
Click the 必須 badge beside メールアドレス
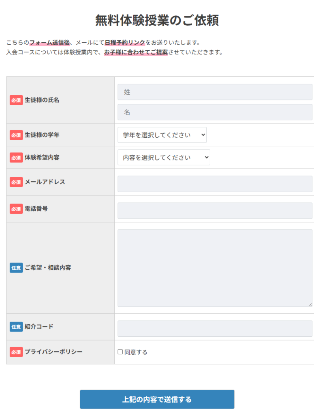[x=16, y=182]
